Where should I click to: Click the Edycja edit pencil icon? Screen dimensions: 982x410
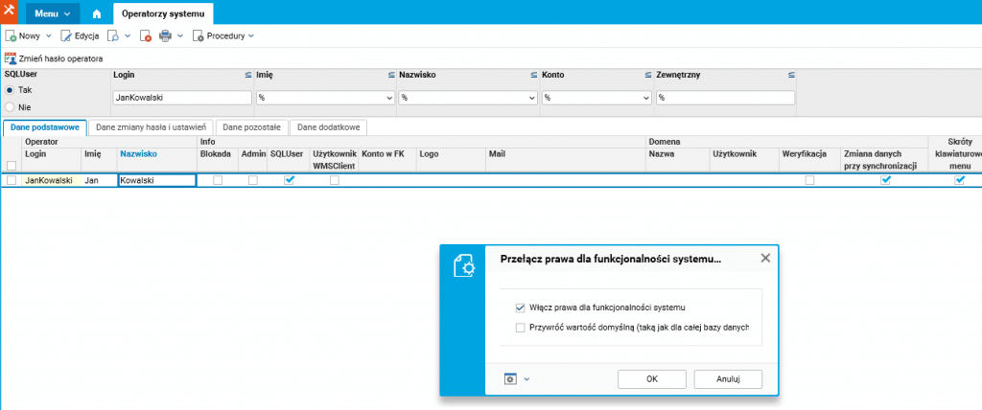pos(66,36)
